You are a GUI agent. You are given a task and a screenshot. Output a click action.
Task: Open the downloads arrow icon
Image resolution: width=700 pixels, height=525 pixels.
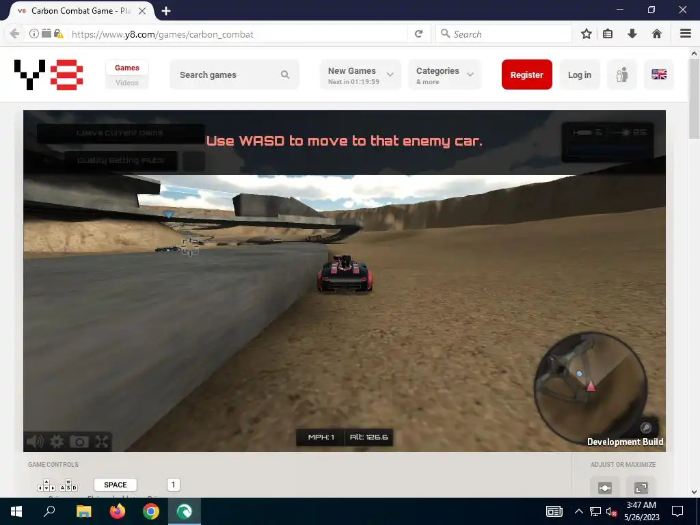click(x=632, y=34)
